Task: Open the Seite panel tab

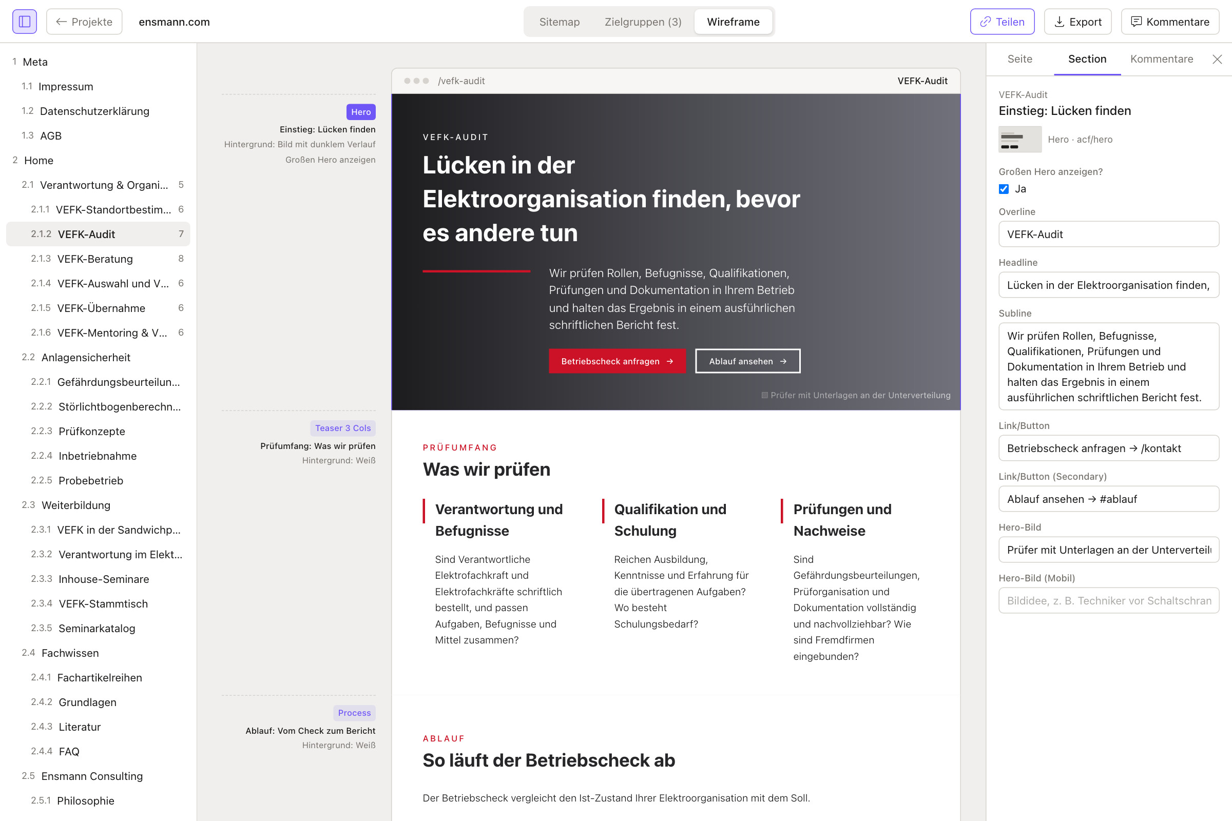Action: [1019, 59]
